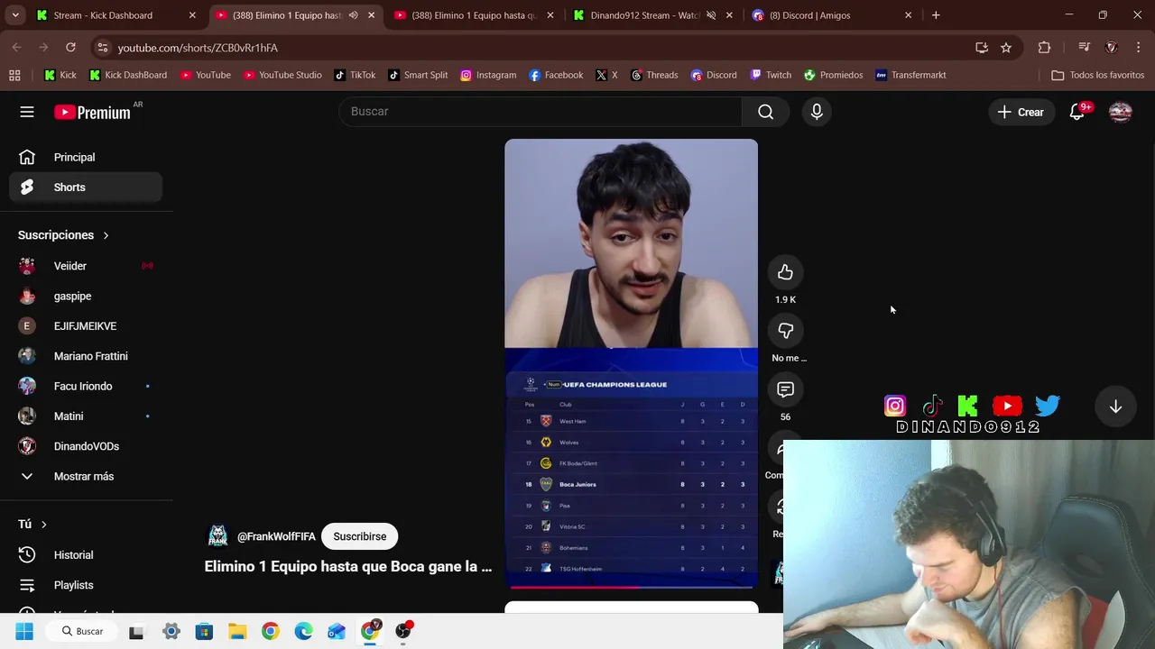
Task: Go to next short with down arrow
Action: click(1115, 407)
